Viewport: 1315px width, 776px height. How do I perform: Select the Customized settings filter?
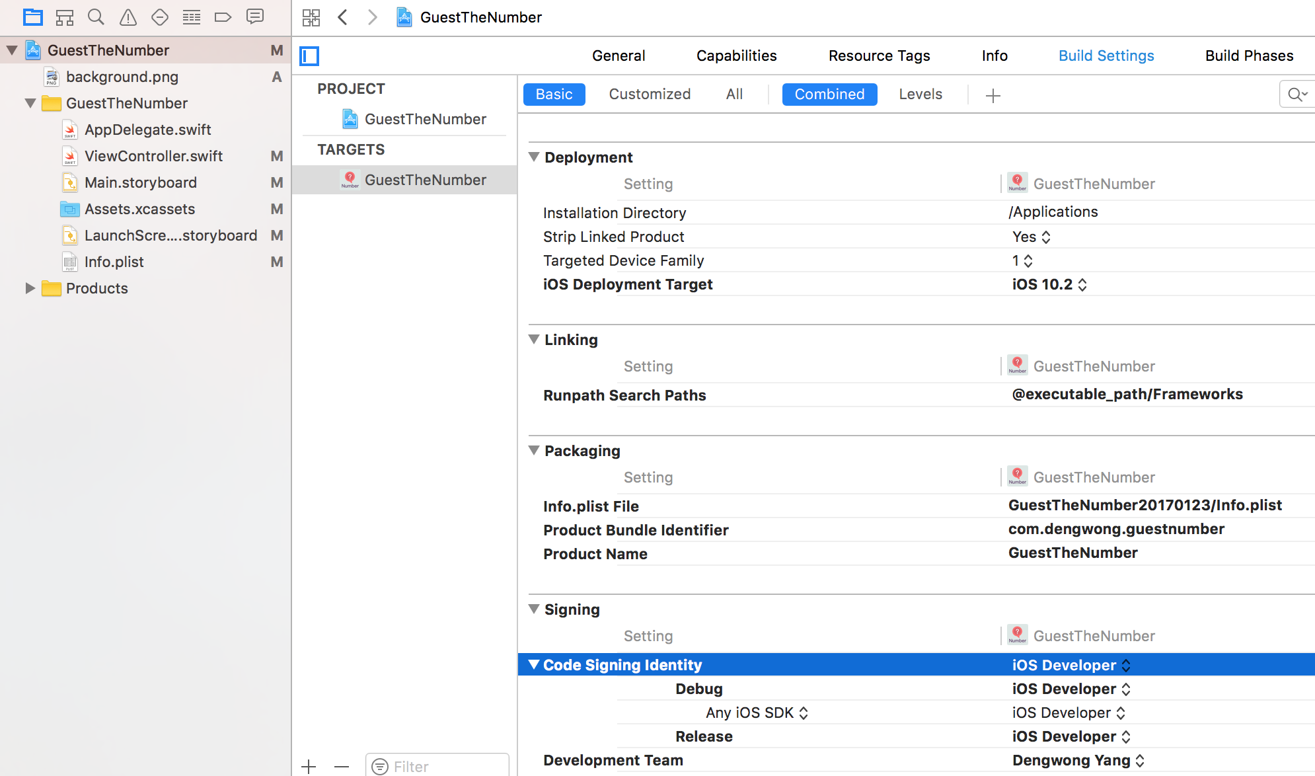click(650, 95)
